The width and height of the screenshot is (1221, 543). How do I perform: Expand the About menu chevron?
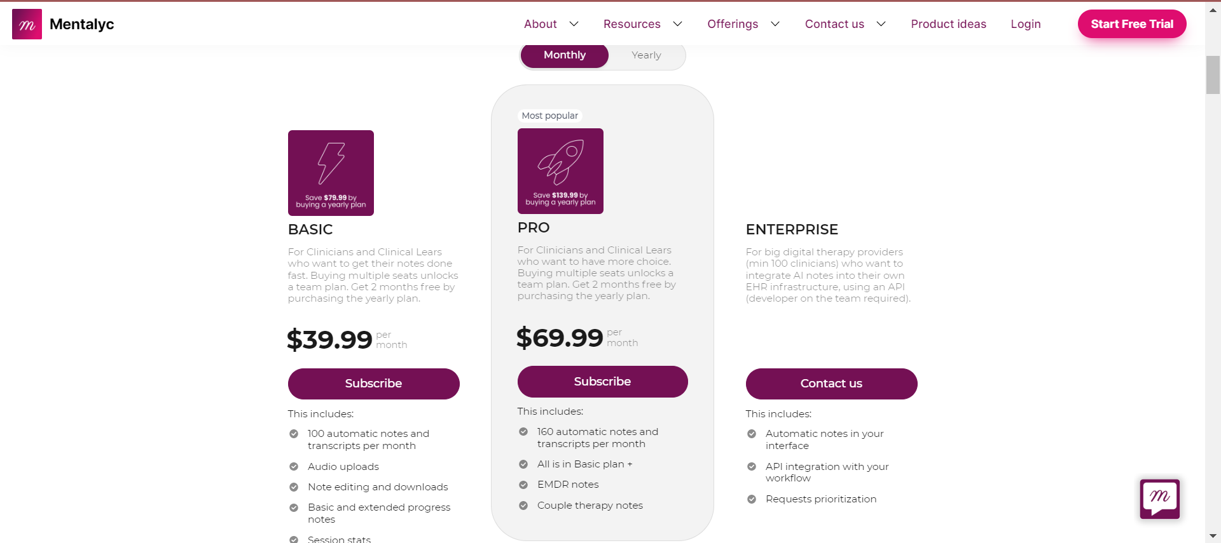click(x=574, y=24)
